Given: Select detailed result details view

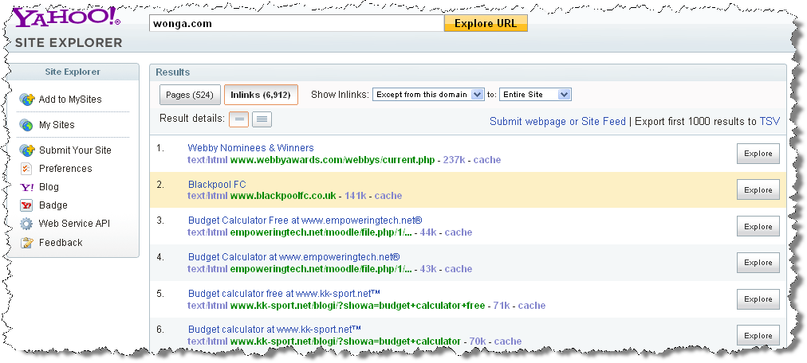Looking at the screenshot, I should coord(262,119).
